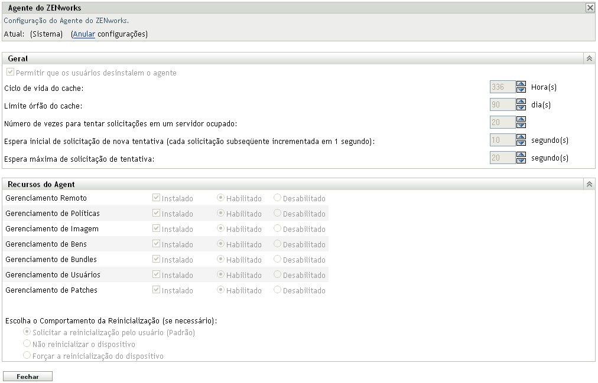Toggle Instalado for Gerenciamento de Bundles
The height and width of the screenshot is (383, 598).
pyautogui.click(x=156, y=259)
